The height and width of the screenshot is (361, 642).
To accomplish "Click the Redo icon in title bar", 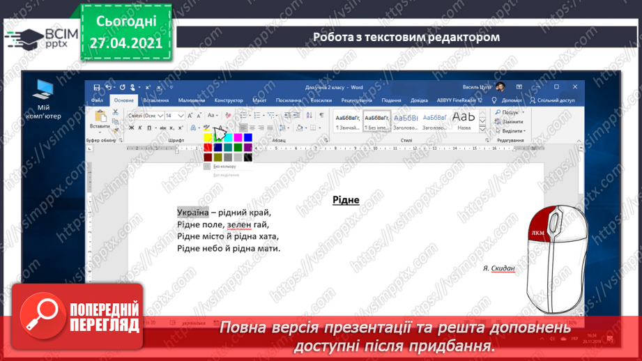I will coord(123,87).
